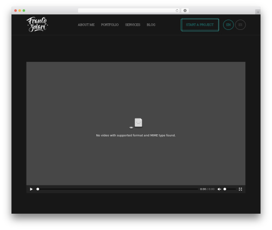Click the circular icon beside address bar
The image size is (272, 230).
185,10
